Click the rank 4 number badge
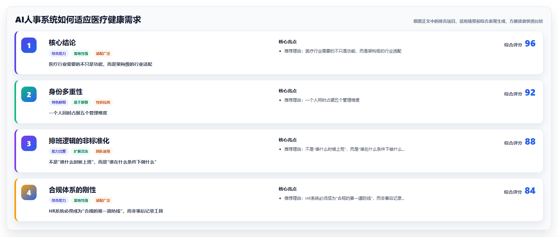The height and width of the screenshot is (237, 558). pyautogui.click(x=29, y=192)
